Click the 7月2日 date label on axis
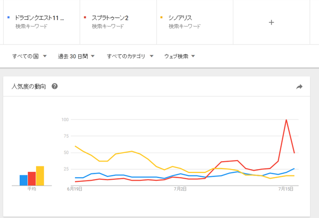Viewport: 319px width, 218px height. click(180, 189)
